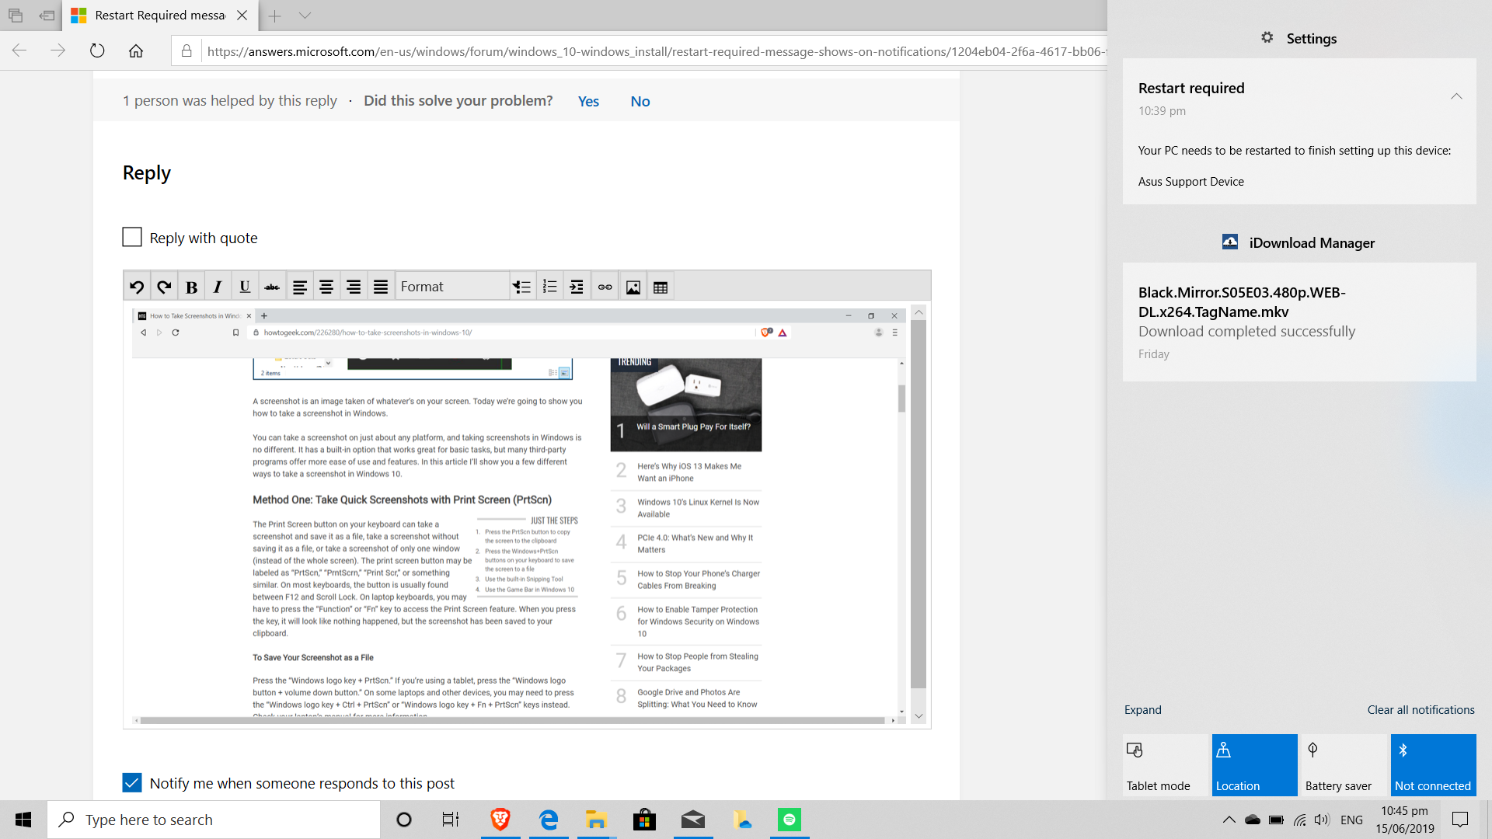Enable Tablet mode quick action
This screenshot has height=839, width=1492.
click(x=1166, y=765)
